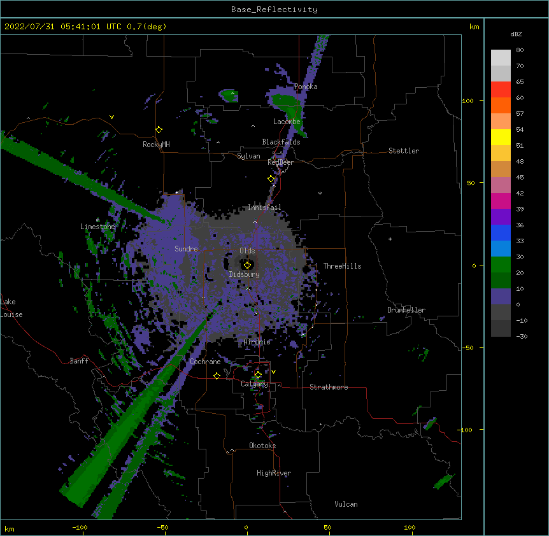This screenshot has height=536, width=549.
Task: Select the Sundre label
Action: click(x=186, y=249)
